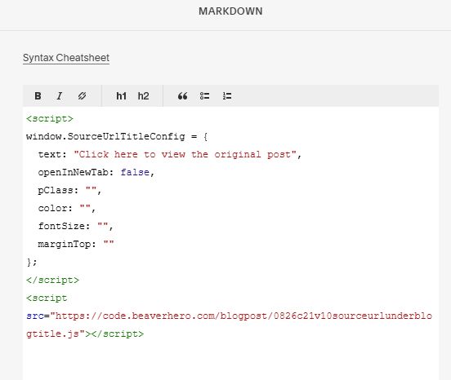The height and width of the screenshot is (380, 451).
Task: Apply heading 1 with h1 button
Action: [122, 96]
